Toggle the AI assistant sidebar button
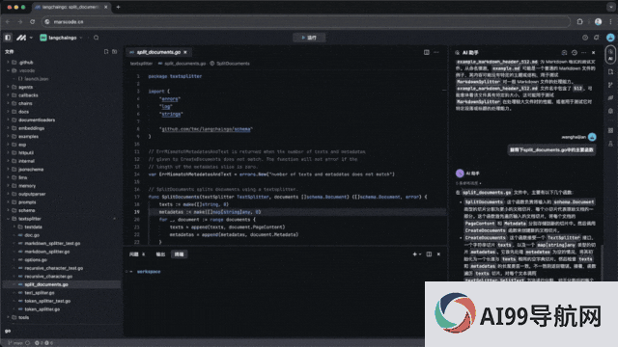Screen dimensions: 618x347 point(610,55)
